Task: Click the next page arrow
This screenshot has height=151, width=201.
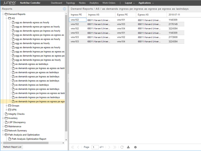Action: tap(109, 147)
